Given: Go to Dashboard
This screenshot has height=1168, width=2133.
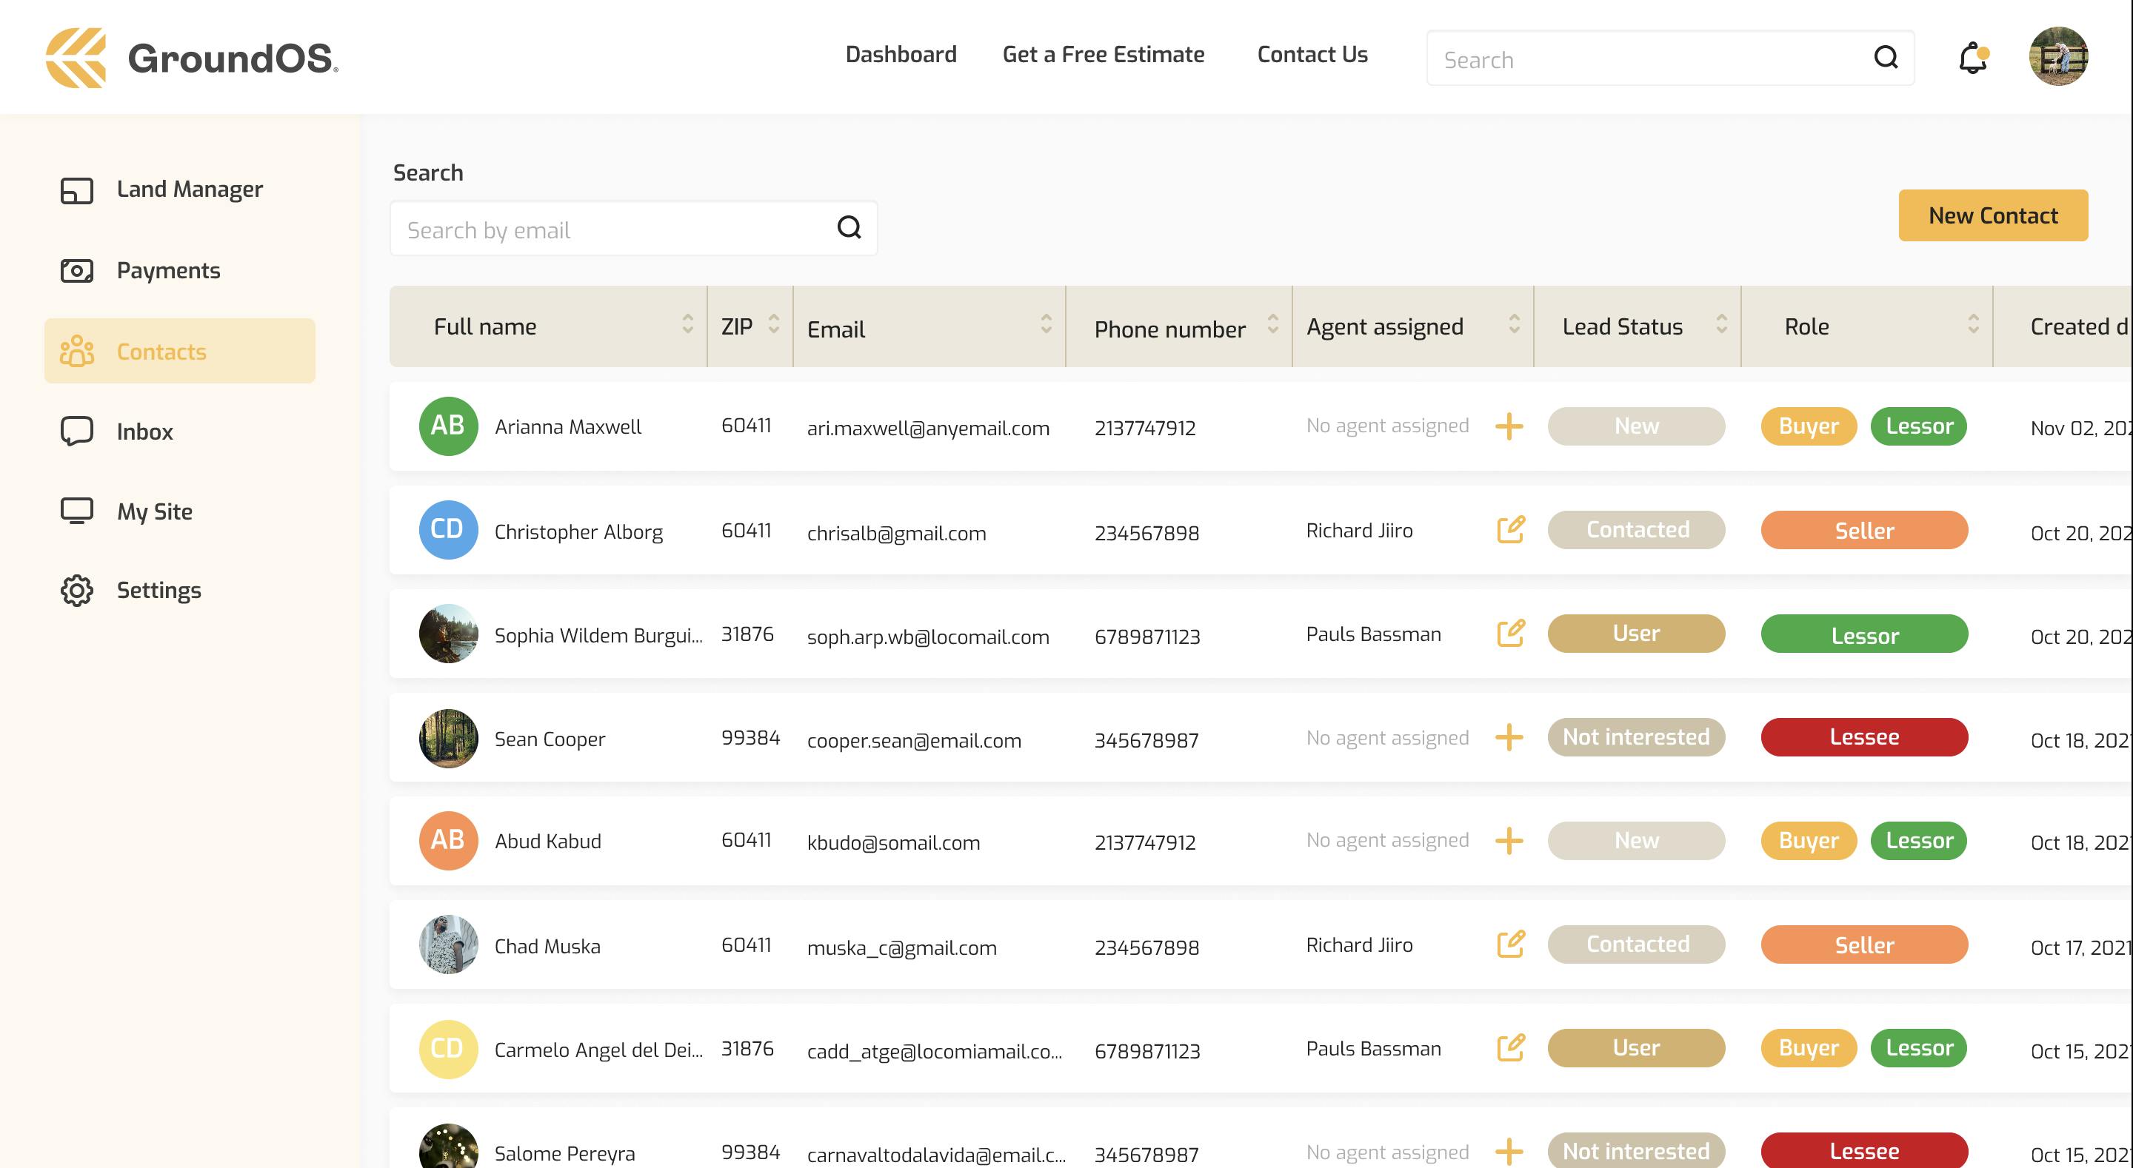Looking at the screenshot, I should tap(901, 55).
